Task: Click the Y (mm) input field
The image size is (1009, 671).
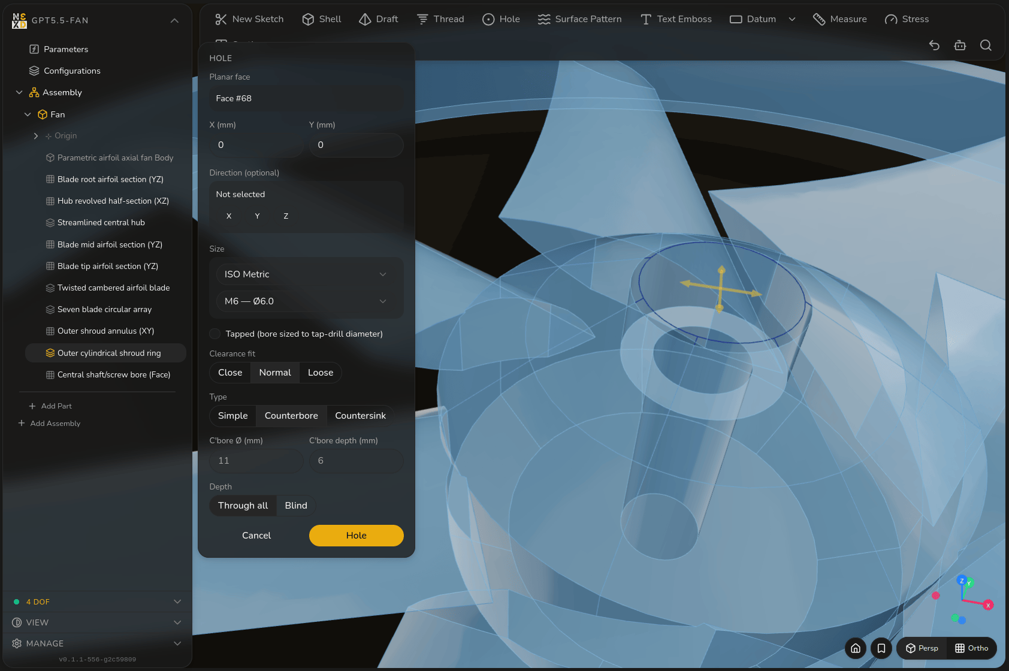Action: click(356, 145)
